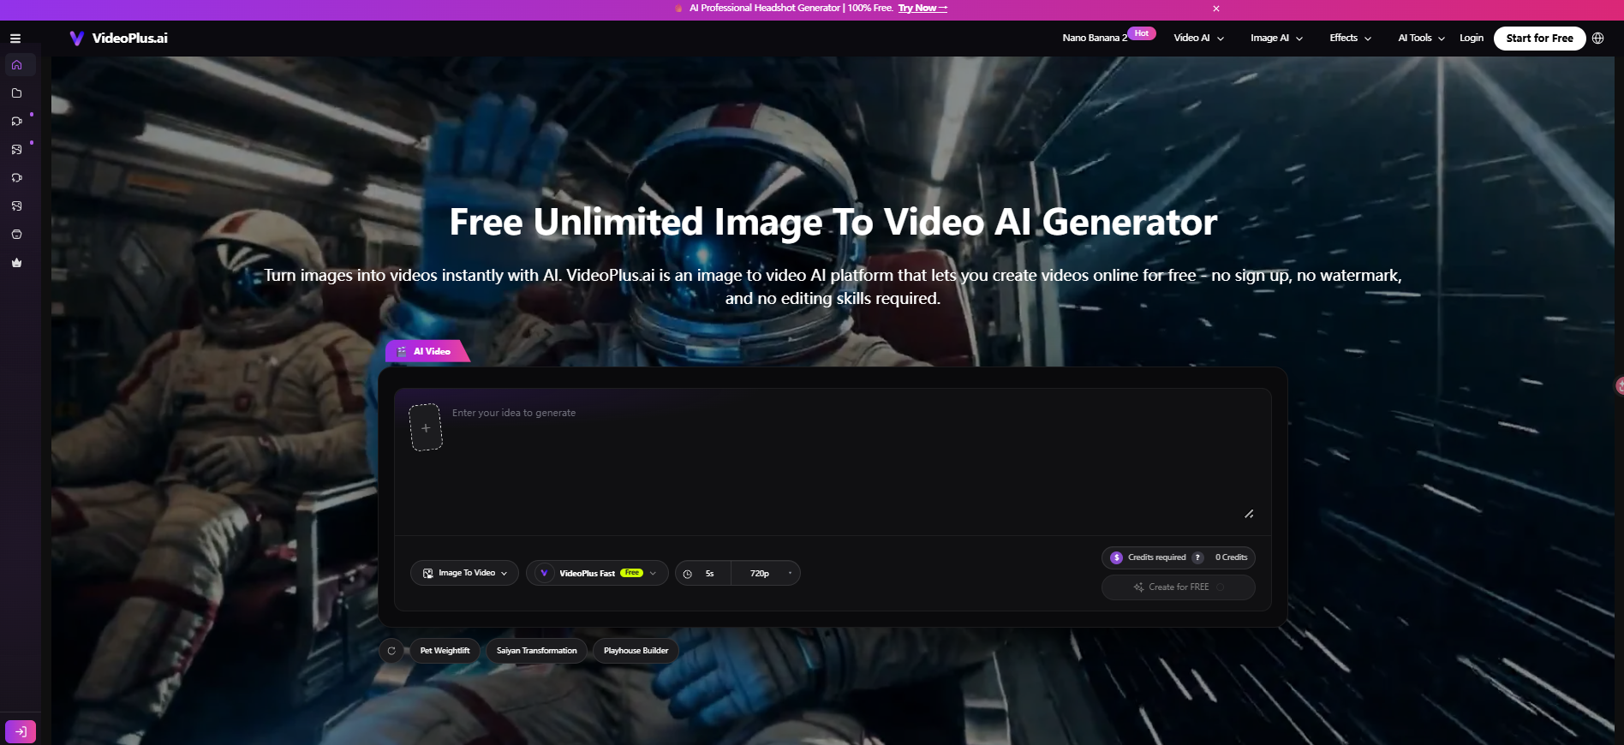This screenshot has width=1624, height=745.
Task: Add an image with the plus upload box
Action: pos(426,427)
